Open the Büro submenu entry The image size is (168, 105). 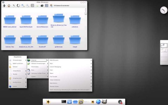click(x=38, y=70)
